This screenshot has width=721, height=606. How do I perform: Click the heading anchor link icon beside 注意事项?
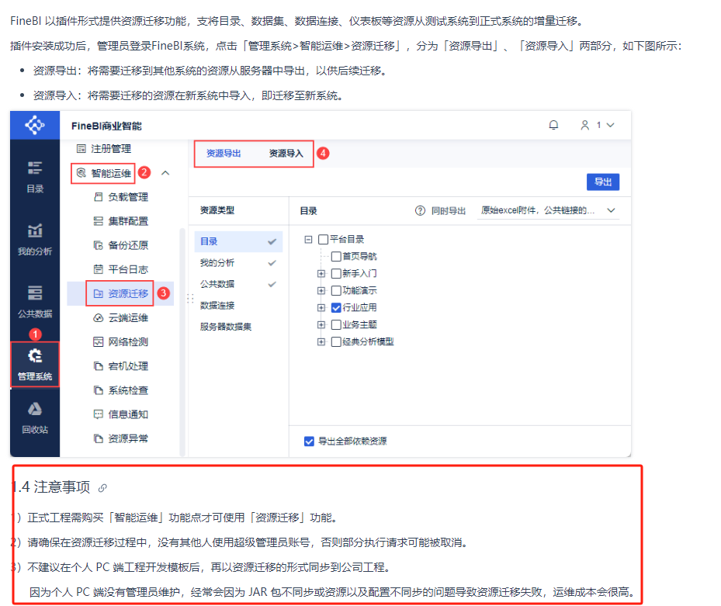[102, 488]
